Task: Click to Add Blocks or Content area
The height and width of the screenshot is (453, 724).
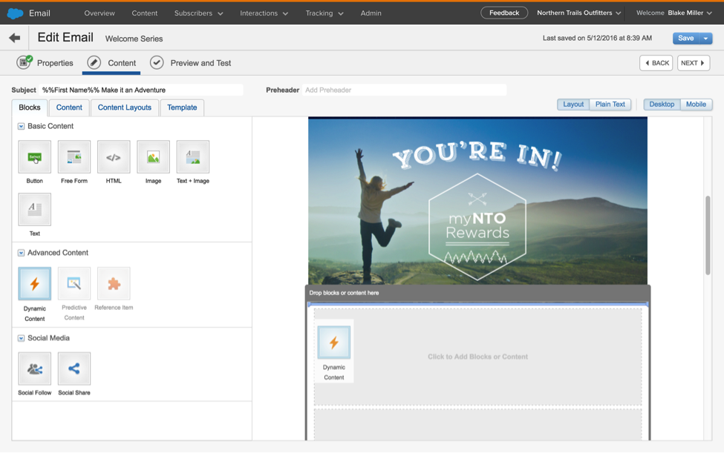Action: (477, 357)
